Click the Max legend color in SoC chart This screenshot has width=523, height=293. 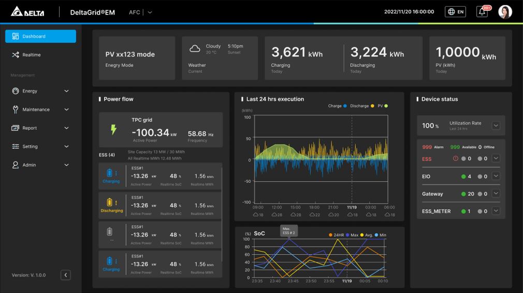(349, 235)
